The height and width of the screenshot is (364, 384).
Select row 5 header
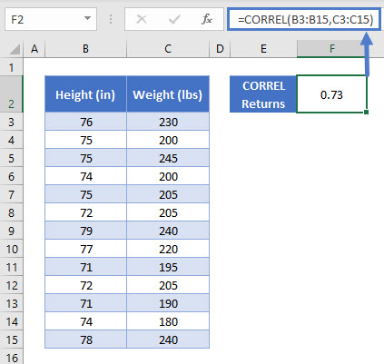[x=12, y=158]
